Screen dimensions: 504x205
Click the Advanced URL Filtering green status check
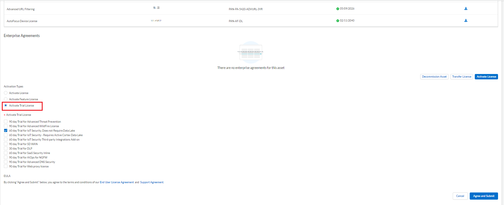pyautogui.click(x=338, y=9)
